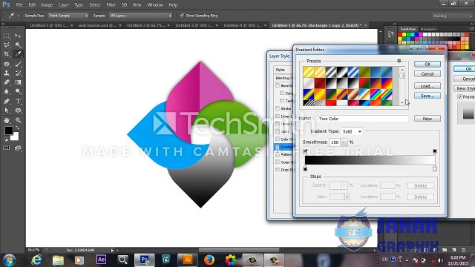Change the screen mode from the toolbox
475x267 pixels.
[18, 148]
